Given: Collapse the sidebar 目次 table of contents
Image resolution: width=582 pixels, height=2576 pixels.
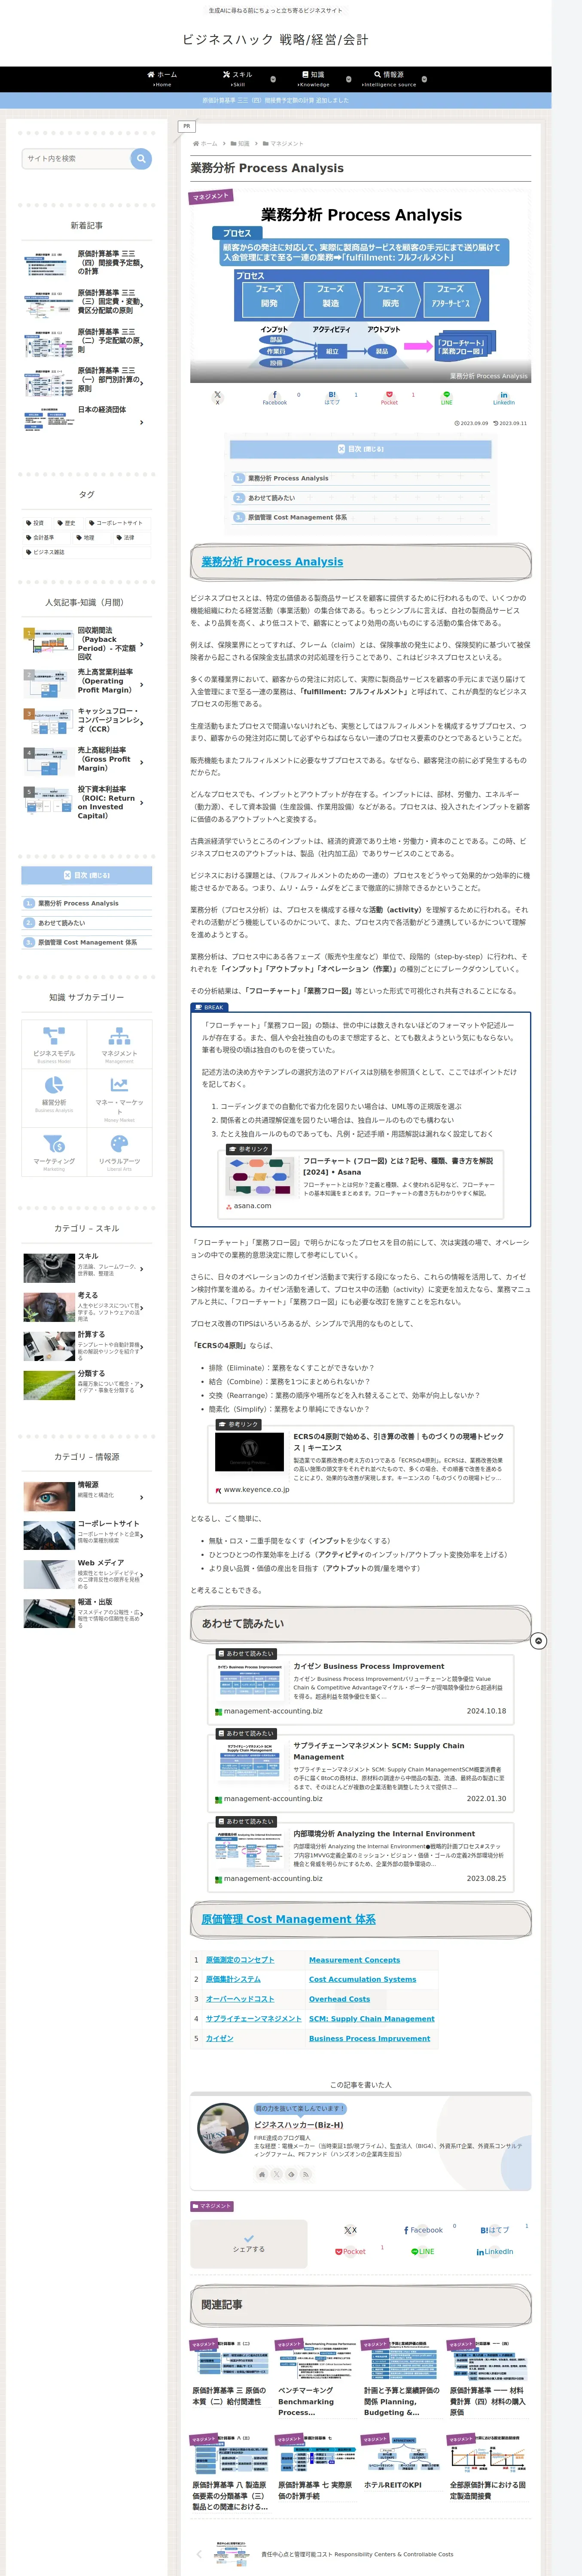Looking at the screenshot, I should [x=87, y=875].
